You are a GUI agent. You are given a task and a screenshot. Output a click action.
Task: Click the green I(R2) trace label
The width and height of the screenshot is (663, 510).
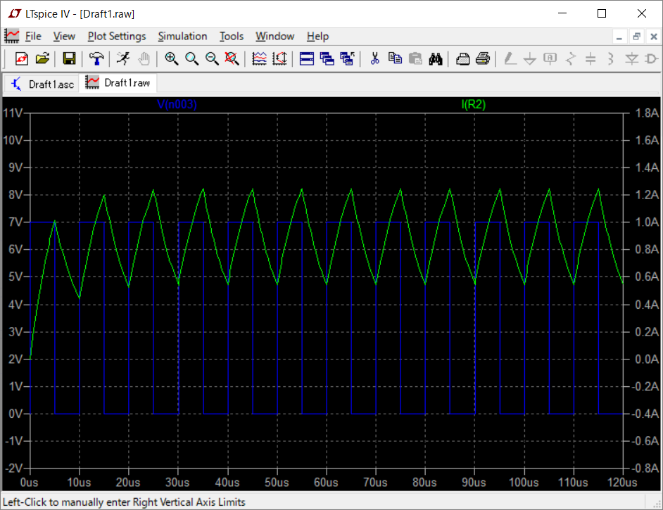[x=474, y=104]
